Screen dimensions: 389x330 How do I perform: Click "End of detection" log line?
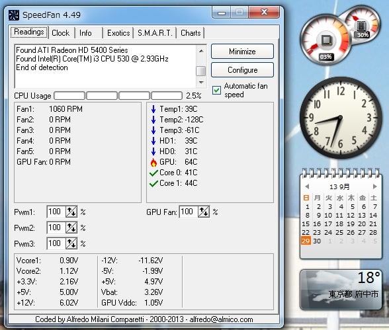[x=42, y=67]
